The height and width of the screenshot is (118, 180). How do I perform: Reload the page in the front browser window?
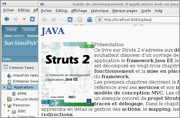(70, 20)
